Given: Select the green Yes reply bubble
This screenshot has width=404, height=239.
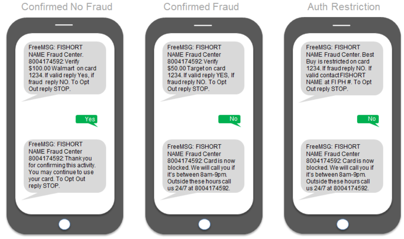Looking at the screenshot, I should tap(86, 119).
